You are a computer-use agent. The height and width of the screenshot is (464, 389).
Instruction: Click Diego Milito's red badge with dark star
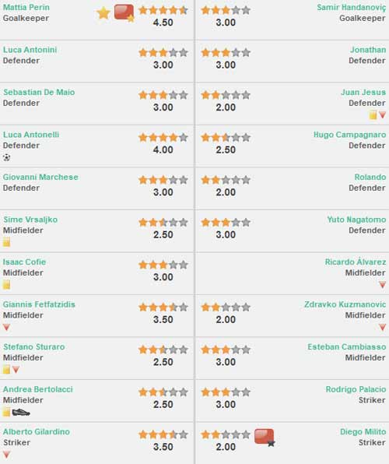coord(265,437)
